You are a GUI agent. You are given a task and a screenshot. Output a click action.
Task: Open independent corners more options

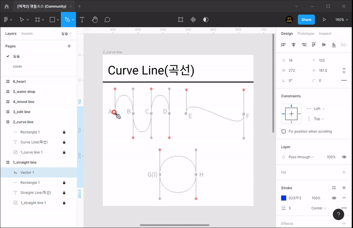pos(344,80)
